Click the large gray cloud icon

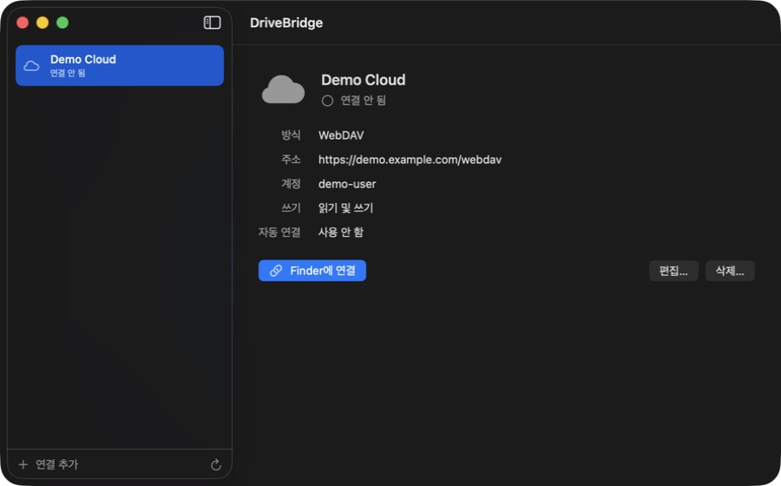(283, 89)
